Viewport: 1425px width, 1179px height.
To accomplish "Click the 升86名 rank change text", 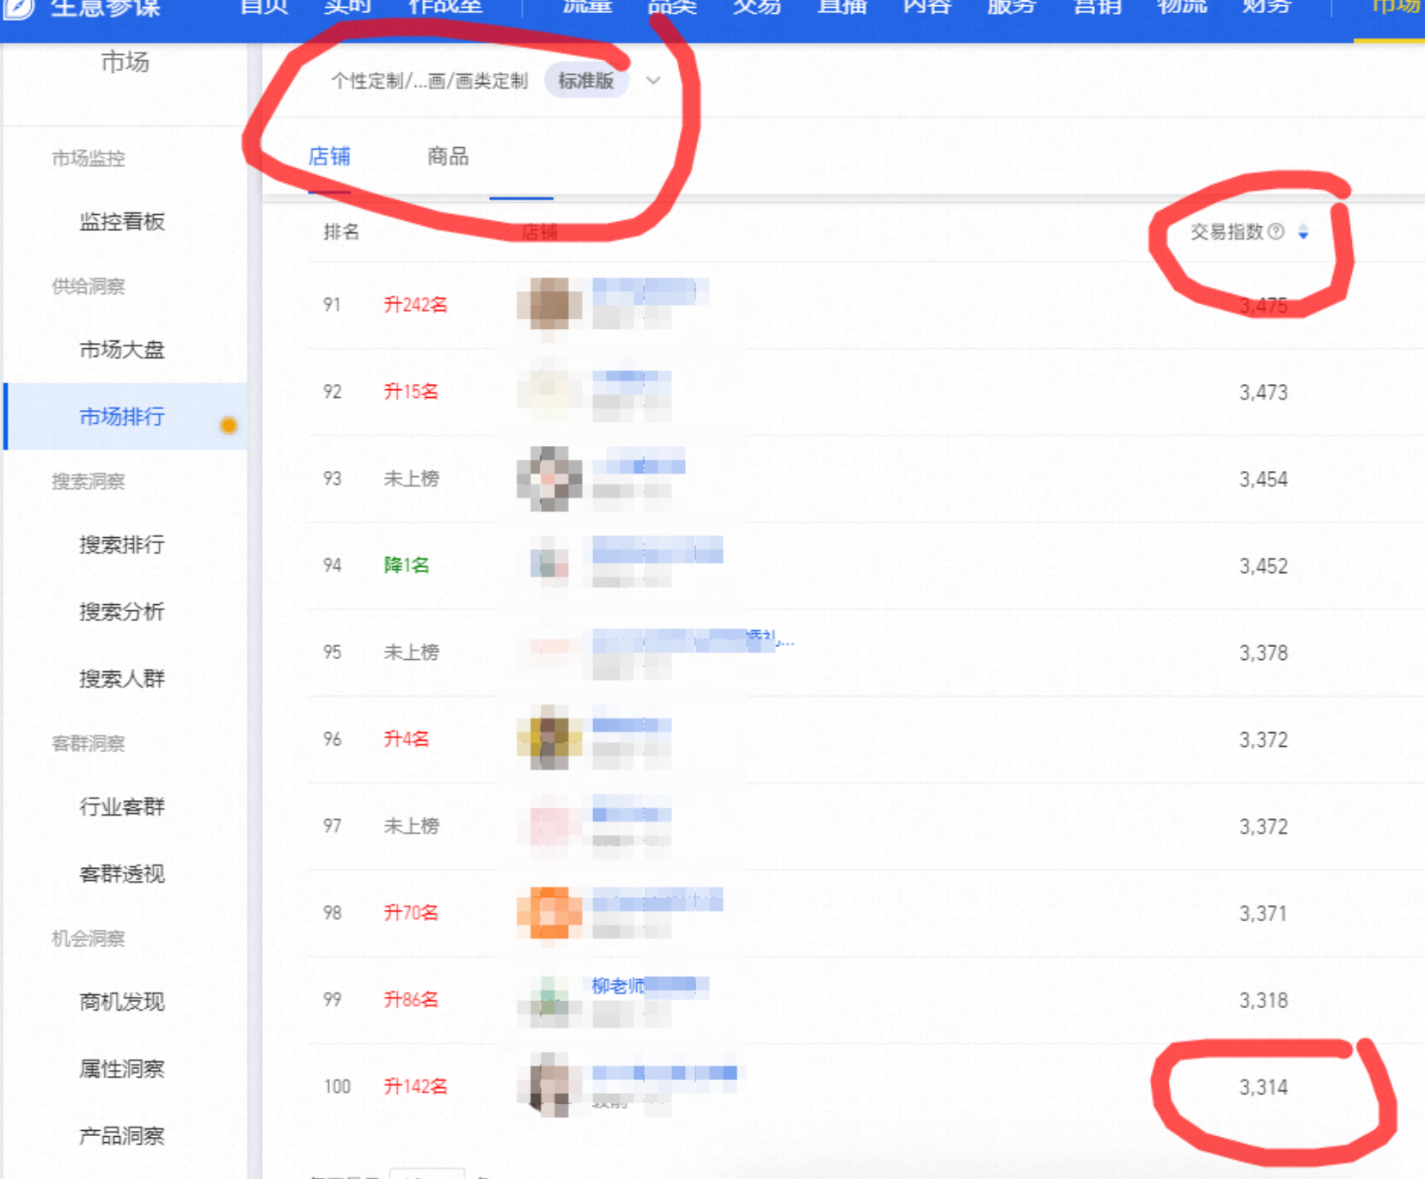I will pyautogui.click(x=411, y=1000).
